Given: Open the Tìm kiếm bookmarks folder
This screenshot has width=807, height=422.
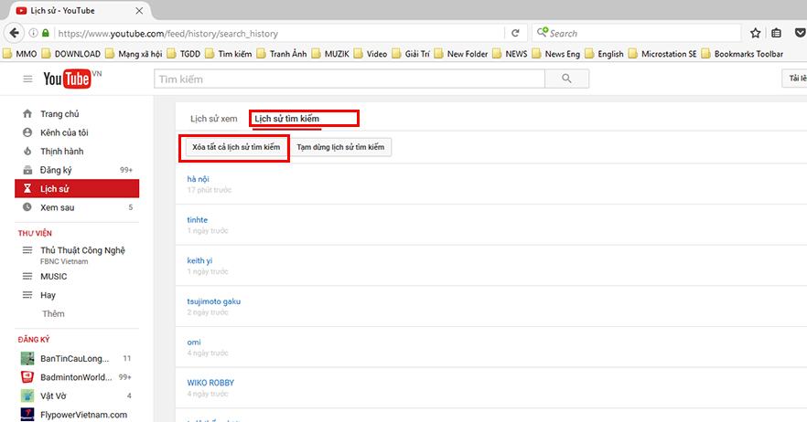Looking at the screenshot, I should (229, 54).
